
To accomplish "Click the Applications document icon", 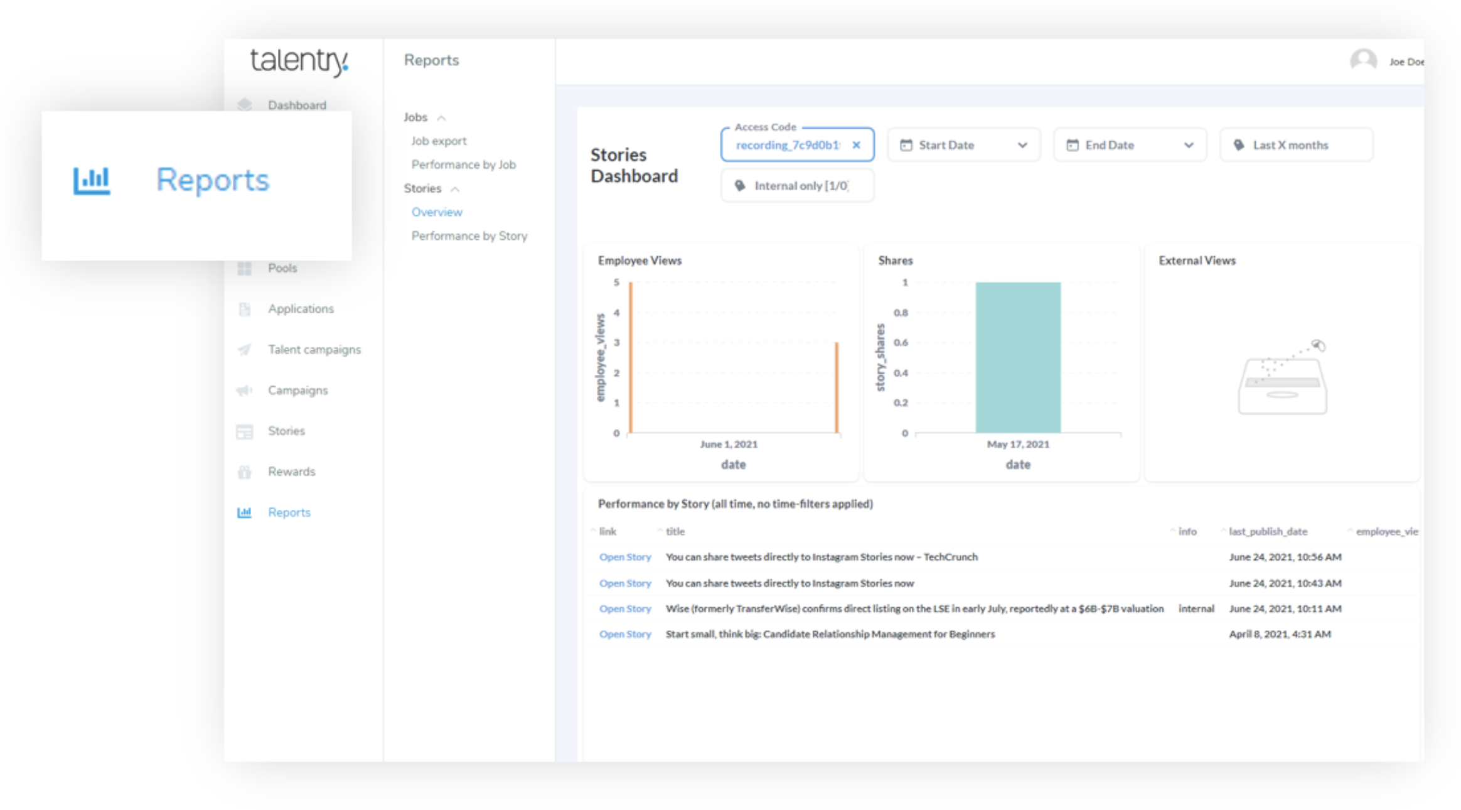I will tap(244, 310).
